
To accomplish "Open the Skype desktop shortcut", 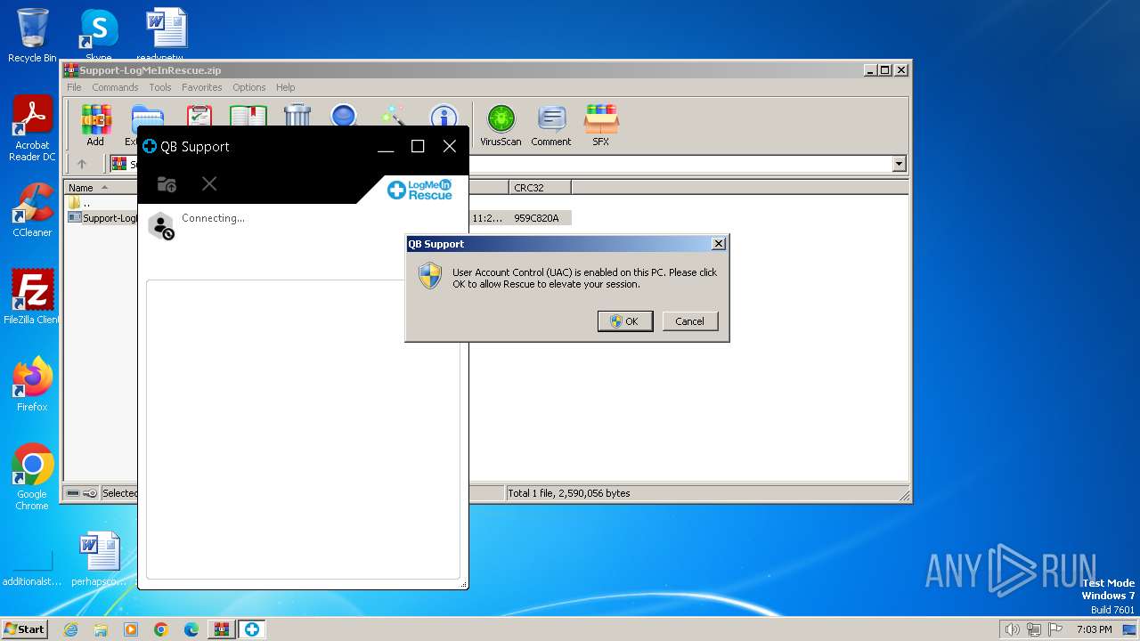I will [x=99, y=36].
